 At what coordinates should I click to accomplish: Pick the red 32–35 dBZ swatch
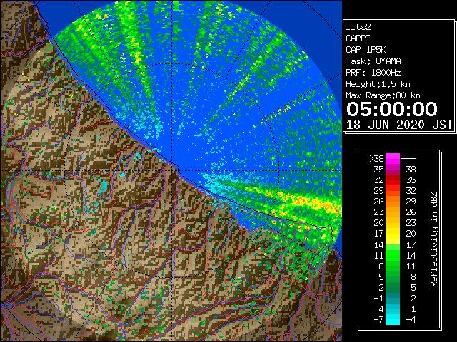(393, 180)
